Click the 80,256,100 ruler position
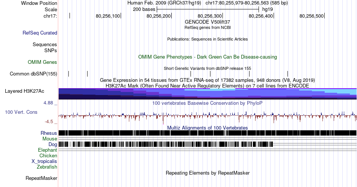 click(x=108, y=16)
